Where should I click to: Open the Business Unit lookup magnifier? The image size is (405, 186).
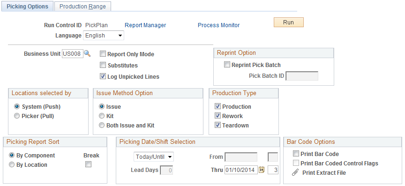tap(87, 54)
